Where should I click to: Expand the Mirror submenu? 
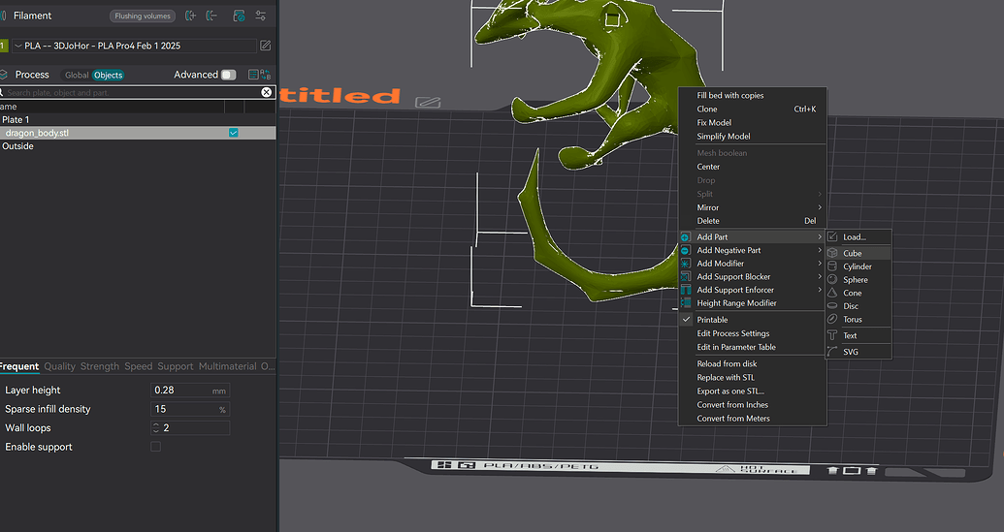click(820, 207)
